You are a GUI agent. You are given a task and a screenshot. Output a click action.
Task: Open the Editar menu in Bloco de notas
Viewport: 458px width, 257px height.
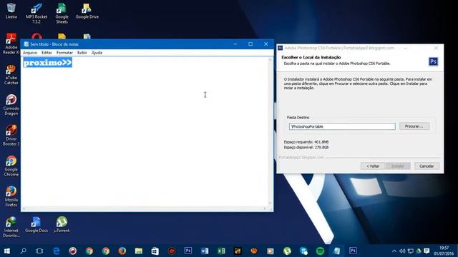pyautogui.click(x=47, y=53)
